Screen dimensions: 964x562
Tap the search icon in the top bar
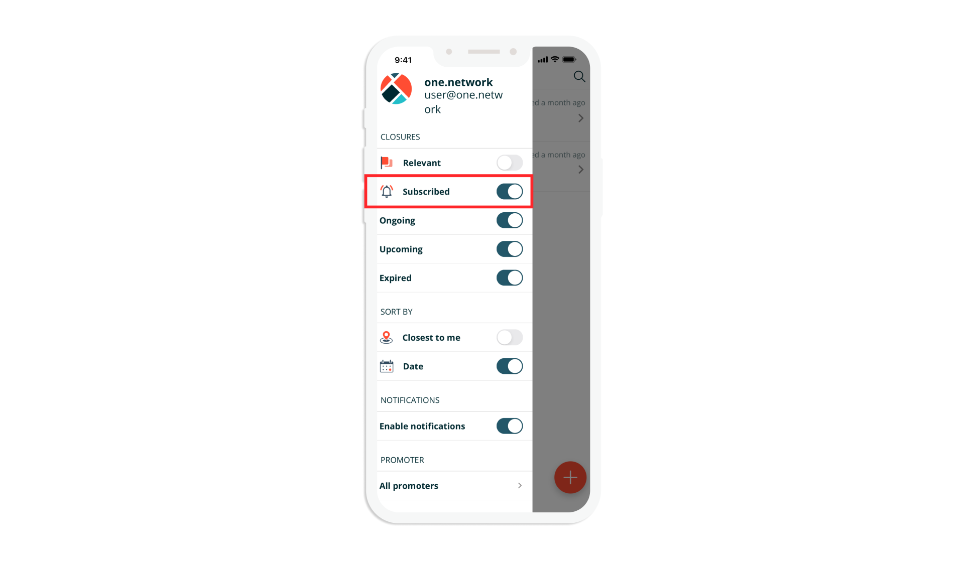(x=579, y=76)
